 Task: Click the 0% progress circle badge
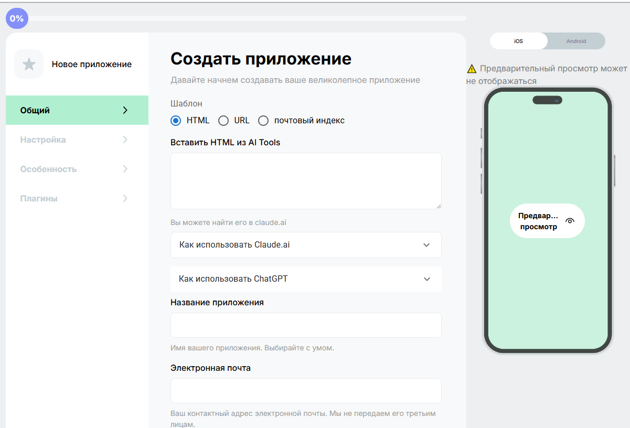17,18
